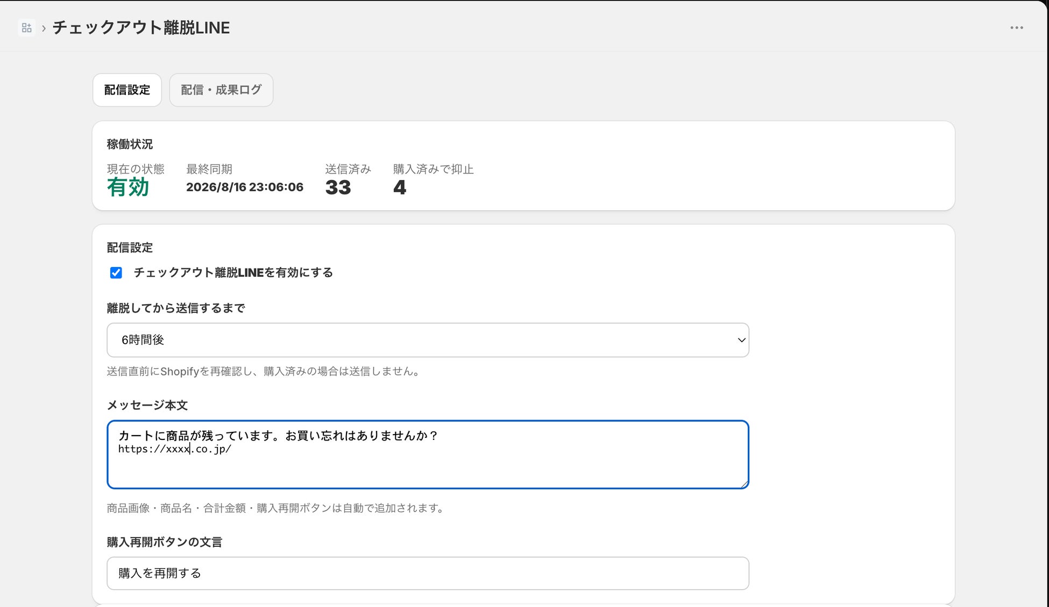Click the 稼働状況 section heading
Screen dimensions: 1049x607
(x=130, y=144)
